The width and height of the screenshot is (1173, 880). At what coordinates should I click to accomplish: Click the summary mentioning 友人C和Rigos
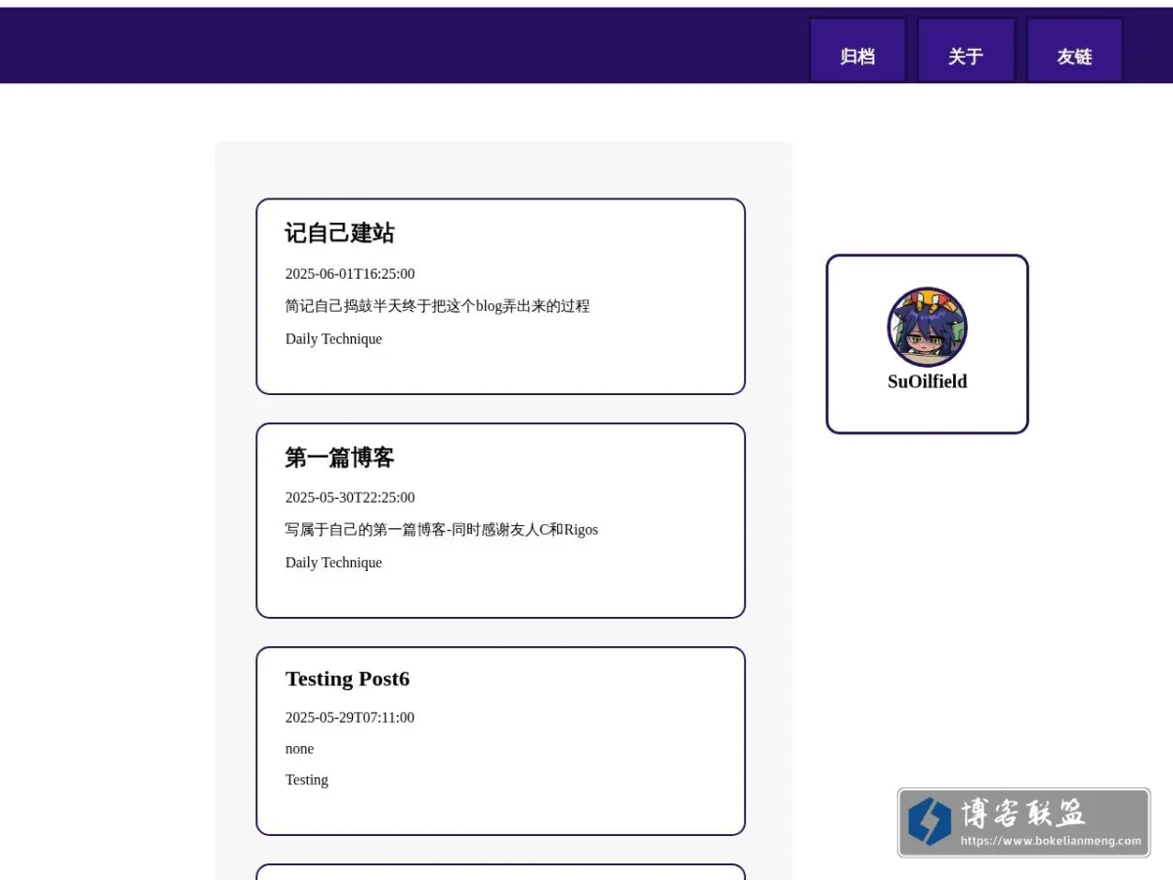tap(442, 530)
